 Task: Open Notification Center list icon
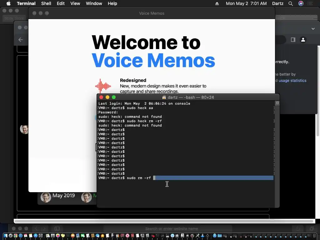pos(310,3)
